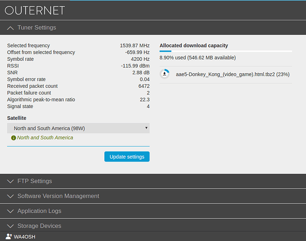
Task: Click the aae5-Donkey_Kong file name entry
Action: [233, 74]
